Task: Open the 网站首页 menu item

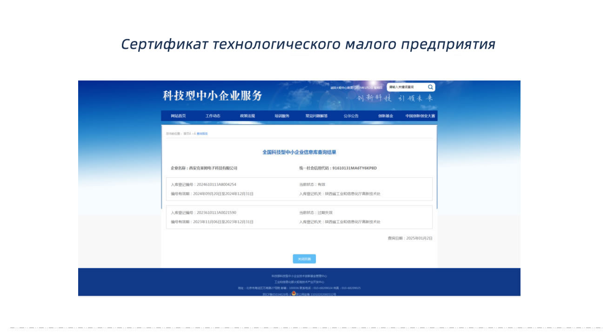Action: point(178,116)
